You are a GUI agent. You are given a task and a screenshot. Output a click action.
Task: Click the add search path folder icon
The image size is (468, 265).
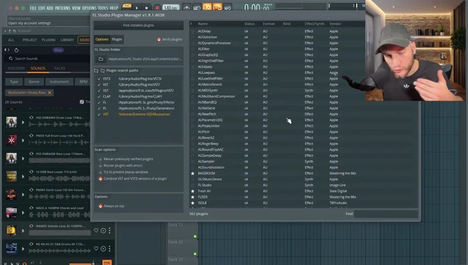coord(96,71)
